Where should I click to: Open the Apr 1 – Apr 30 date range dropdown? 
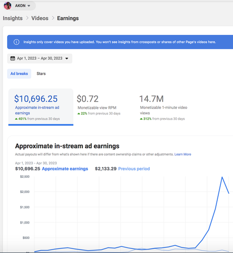tap(40, 58)
